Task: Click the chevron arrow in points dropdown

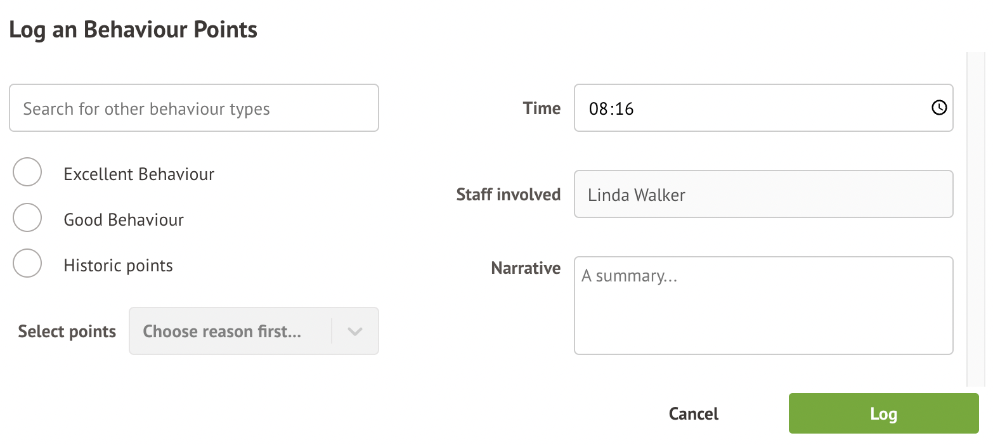Action: 355,331
